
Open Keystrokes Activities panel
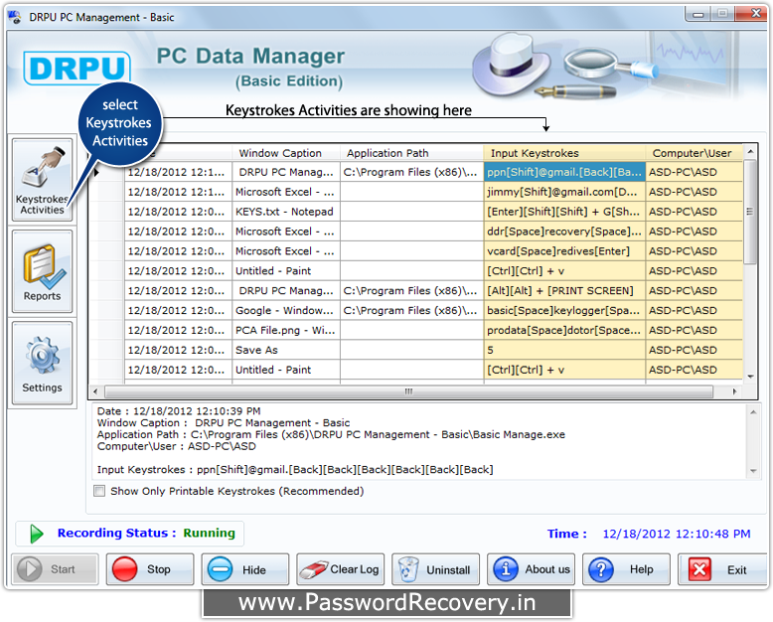tap(43, 180)
